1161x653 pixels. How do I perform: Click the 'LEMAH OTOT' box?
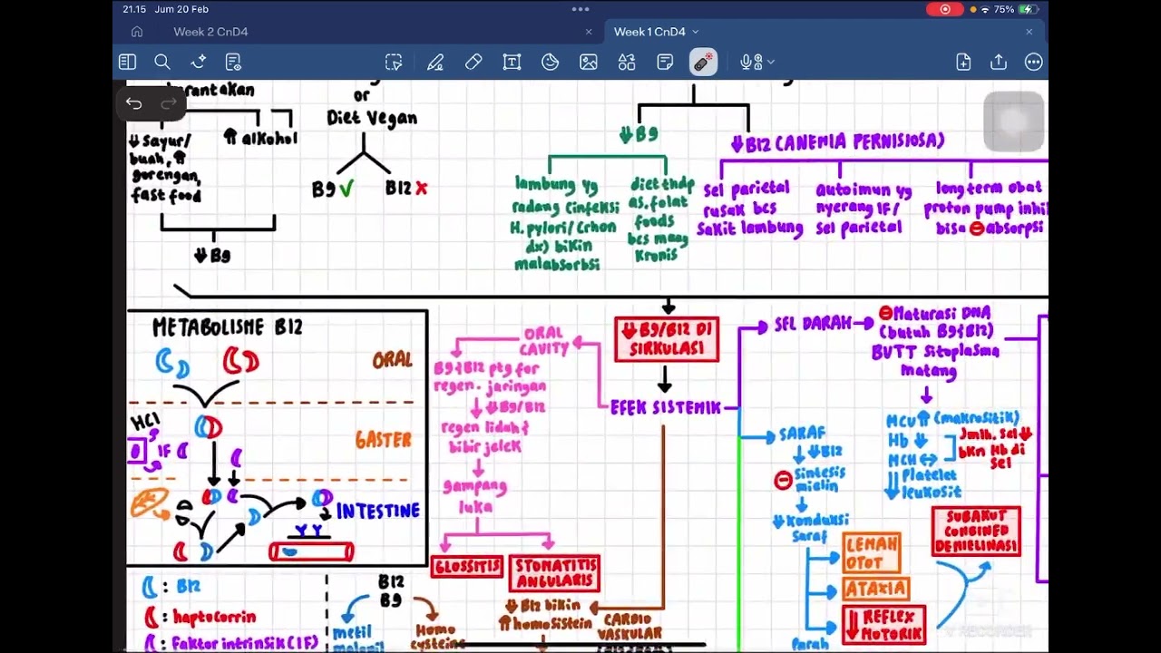(872, 552)
